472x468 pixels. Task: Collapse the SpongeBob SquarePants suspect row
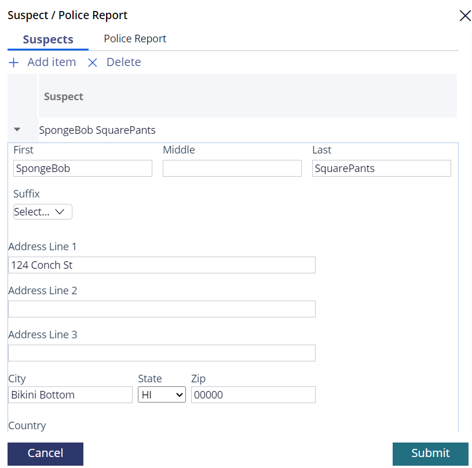pos(17,130)
